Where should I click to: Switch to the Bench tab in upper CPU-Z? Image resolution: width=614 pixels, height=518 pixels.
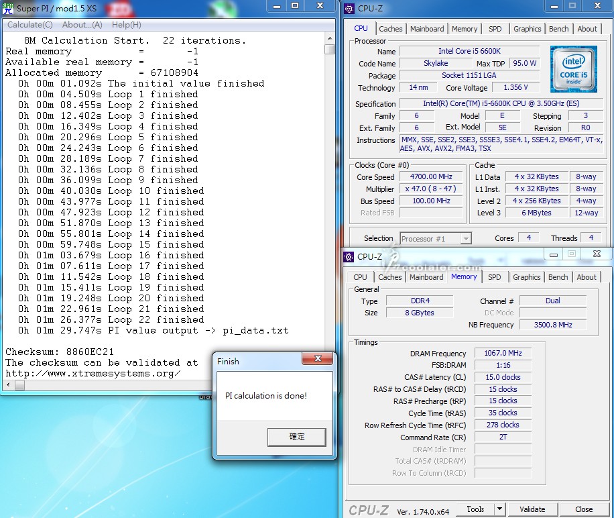[x=558, y=29]
